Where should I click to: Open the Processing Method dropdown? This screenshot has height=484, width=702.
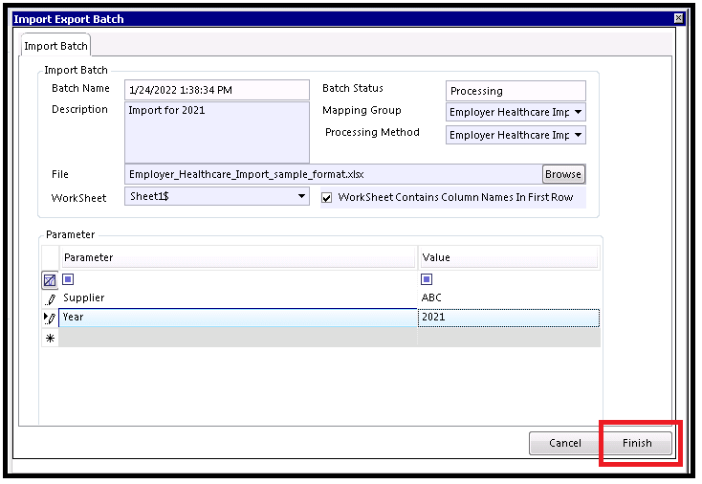578,135
